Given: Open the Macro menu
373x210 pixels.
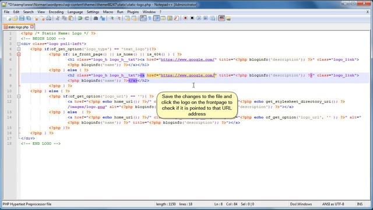Looking at the screenshot, I should pos(108,12).
